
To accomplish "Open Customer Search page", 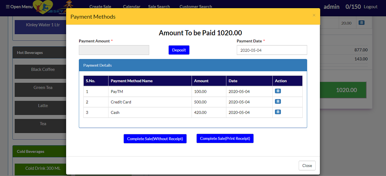I will pyautogui.click(x=196, y=6).
